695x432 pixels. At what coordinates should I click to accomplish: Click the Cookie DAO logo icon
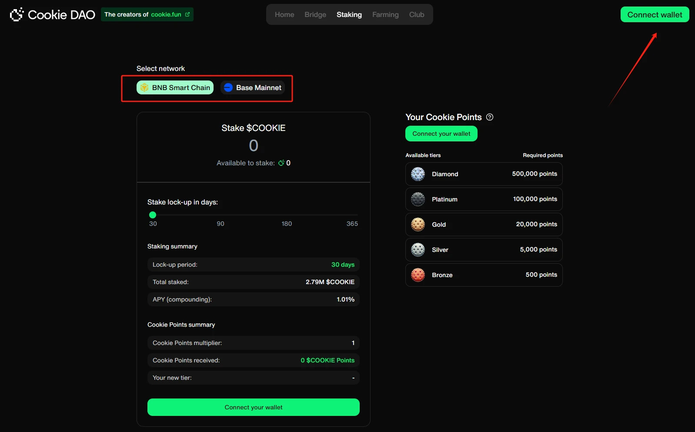tap(17, 14)
